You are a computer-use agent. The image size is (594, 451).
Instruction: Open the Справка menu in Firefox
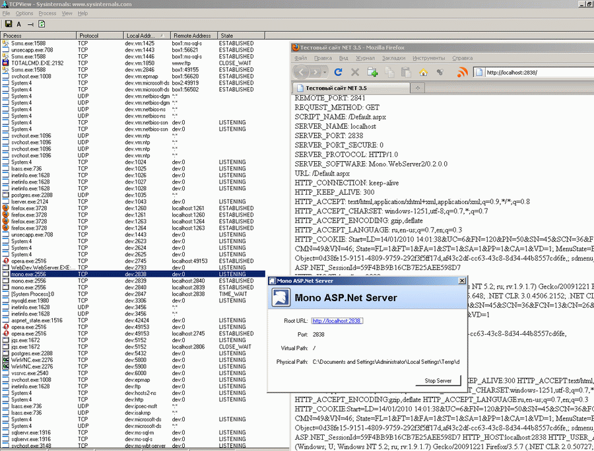coord(462,58)
